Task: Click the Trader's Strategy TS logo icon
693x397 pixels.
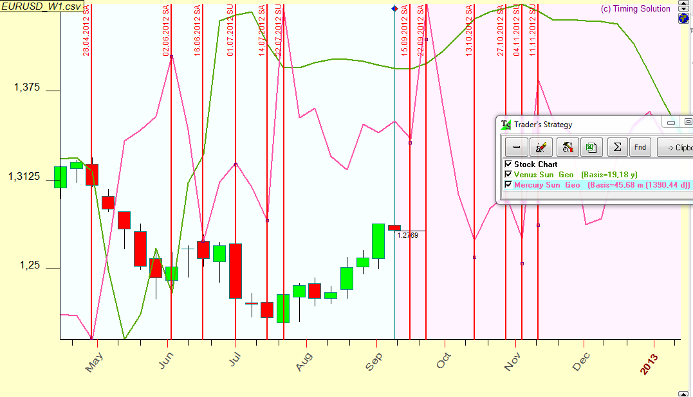Action: pos(506,125)
